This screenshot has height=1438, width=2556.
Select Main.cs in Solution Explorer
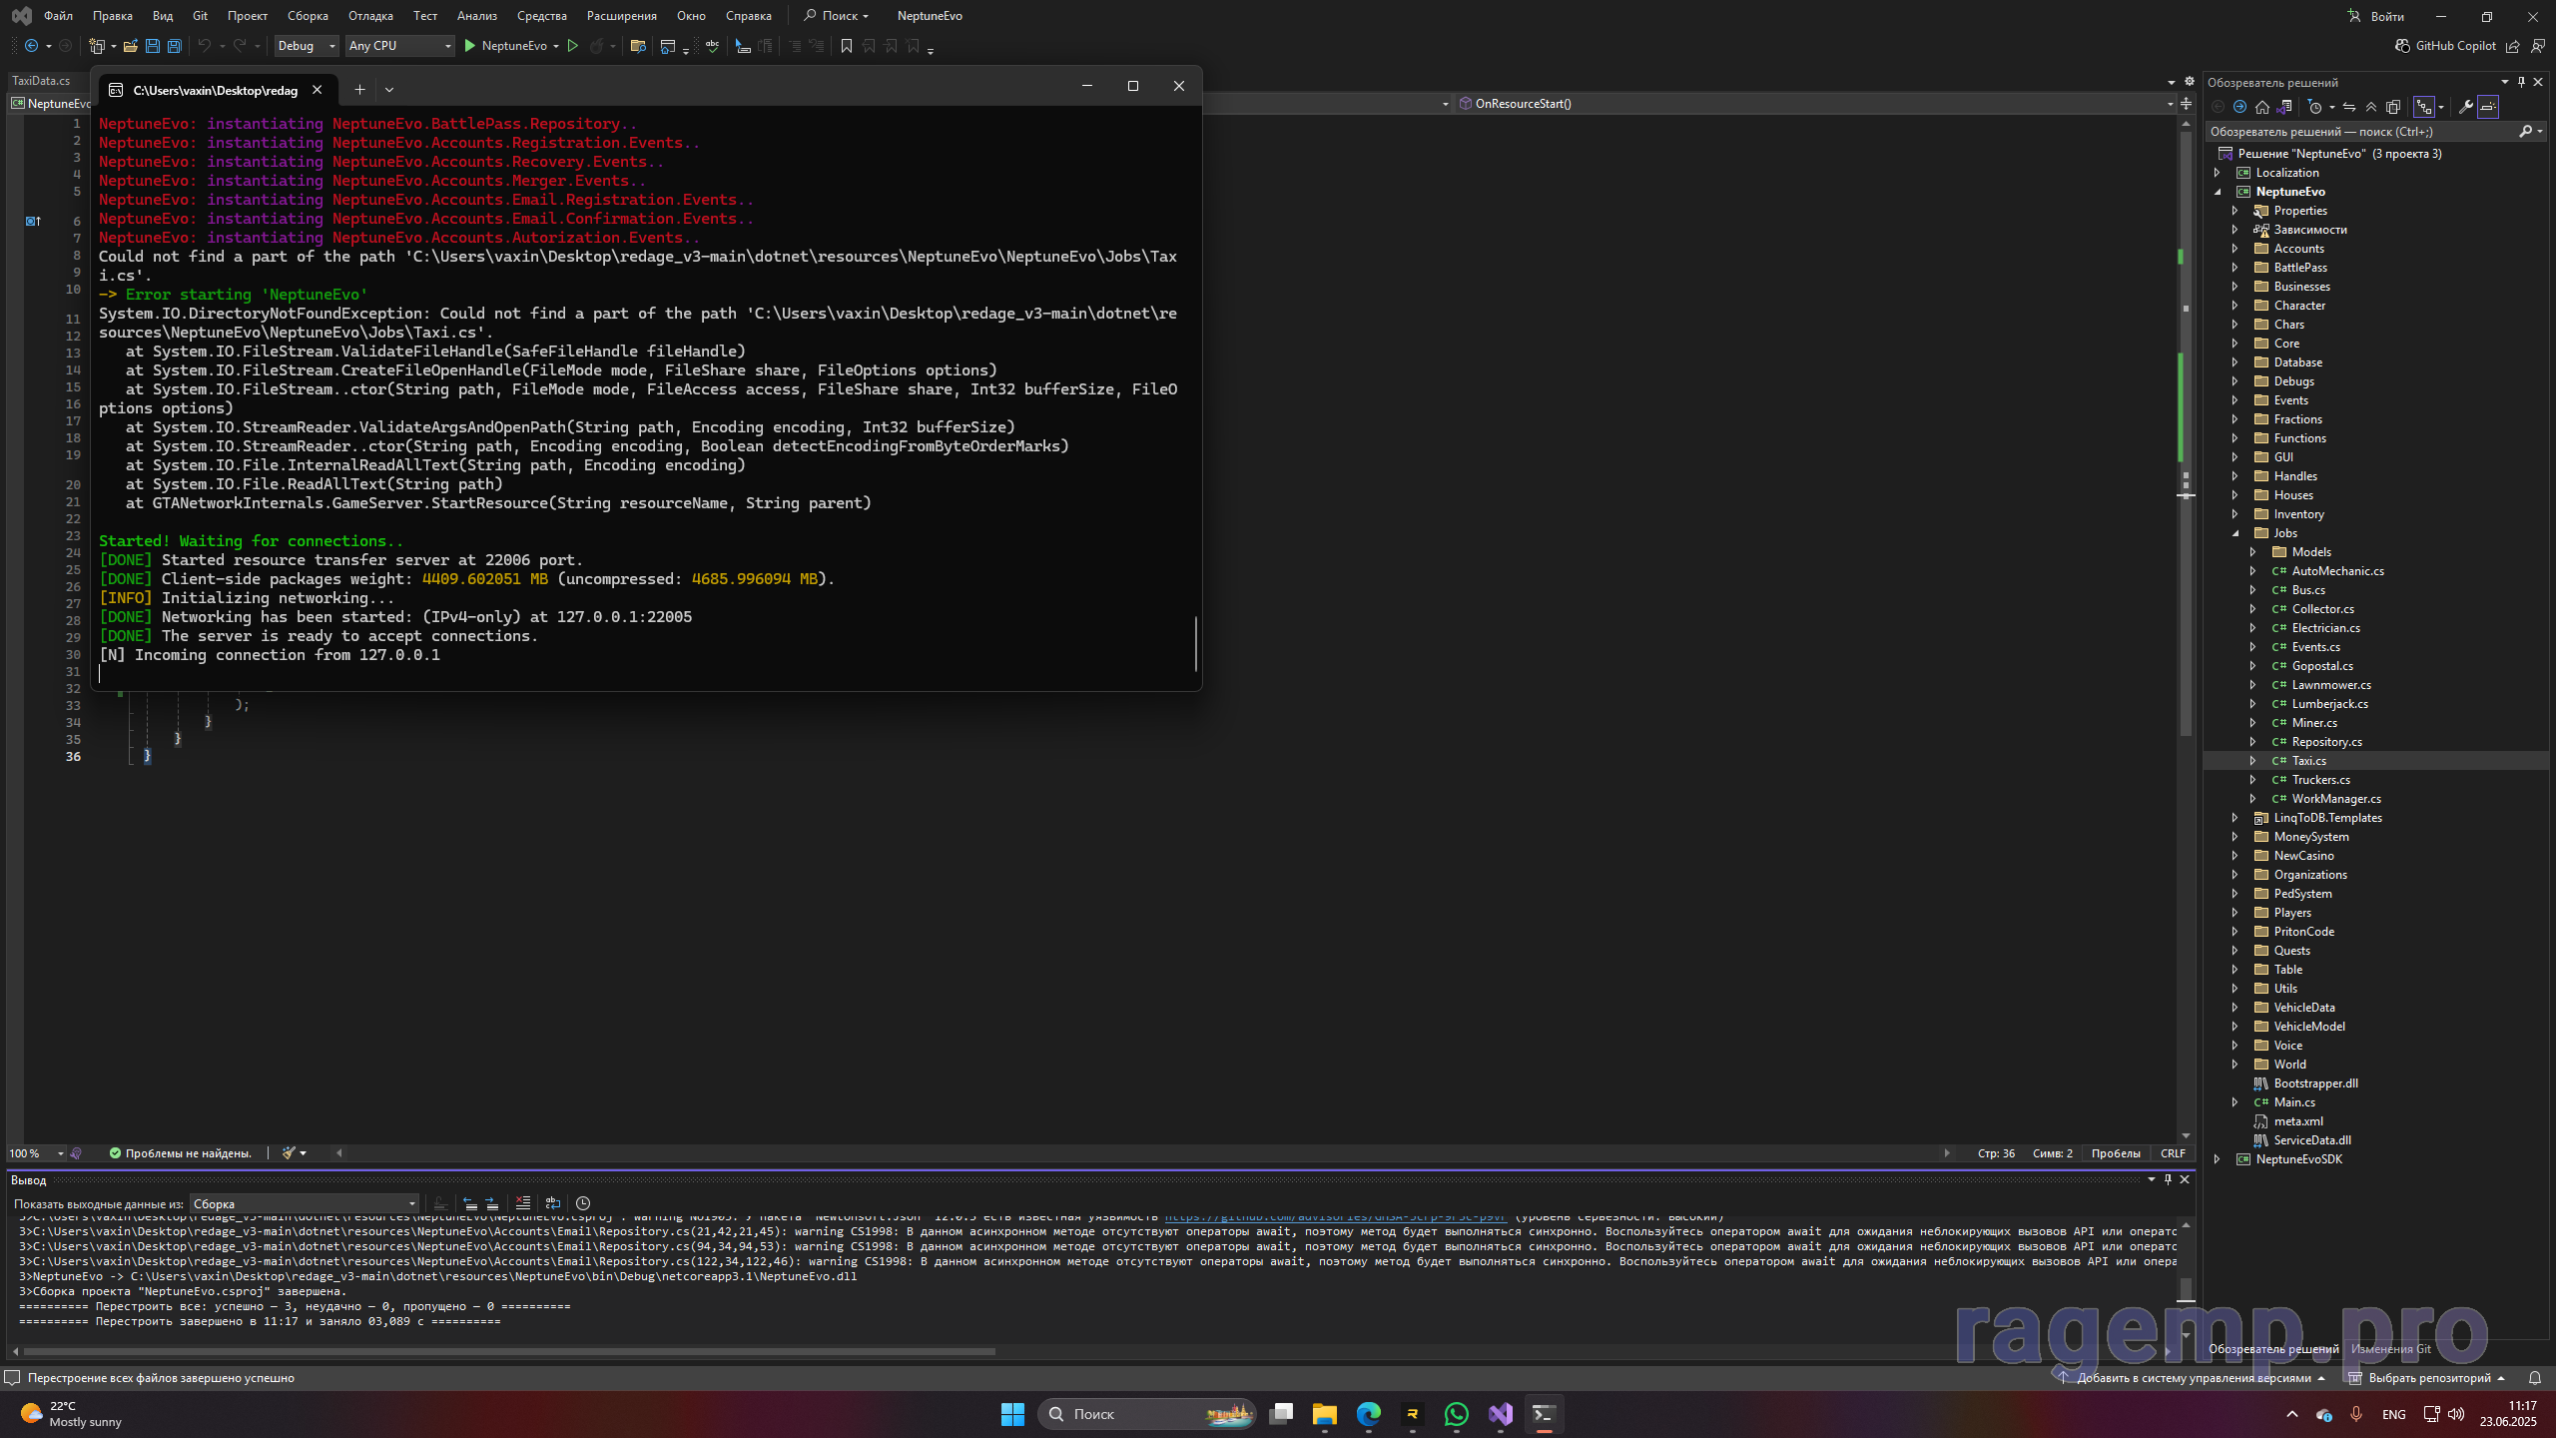point(2294,1102)
